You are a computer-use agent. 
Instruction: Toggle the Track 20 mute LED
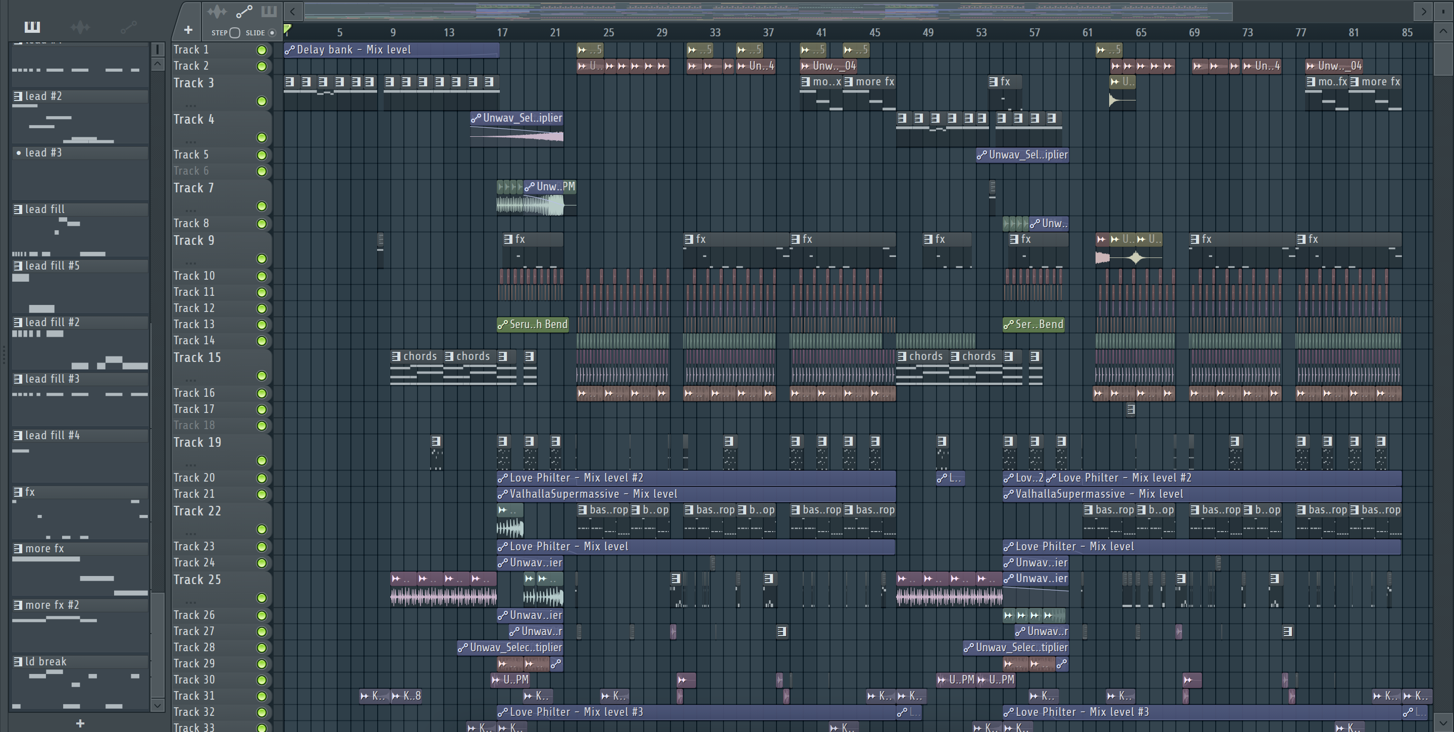click(262, 479)
